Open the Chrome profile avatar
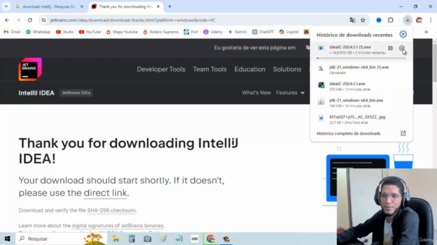Viewport: 437px width, 245px height. click(x=419, y=20)
